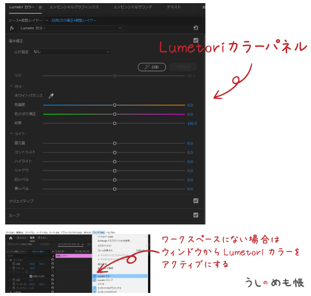Click the コントラスト value 0.0
This screenshot has height=296, width=311.
click(190, 152)
